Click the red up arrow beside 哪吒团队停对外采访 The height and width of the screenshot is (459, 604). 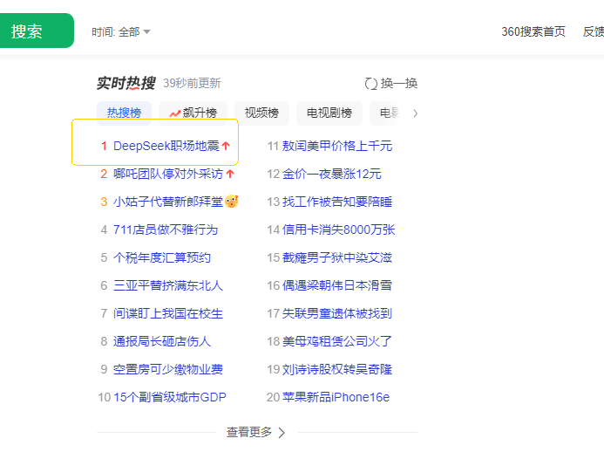[230, 174]
